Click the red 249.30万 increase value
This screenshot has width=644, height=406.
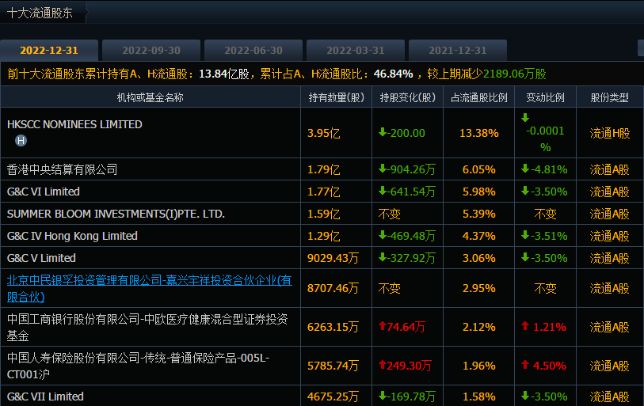click(405, 366)
